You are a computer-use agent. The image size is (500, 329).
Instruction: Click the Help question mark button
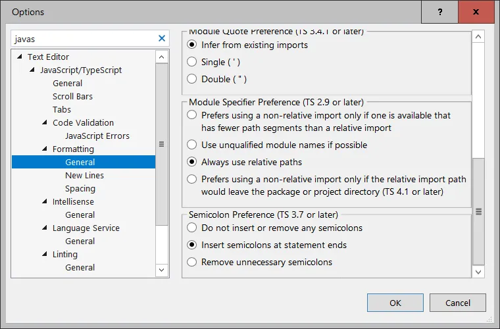[x=439, y=13]
